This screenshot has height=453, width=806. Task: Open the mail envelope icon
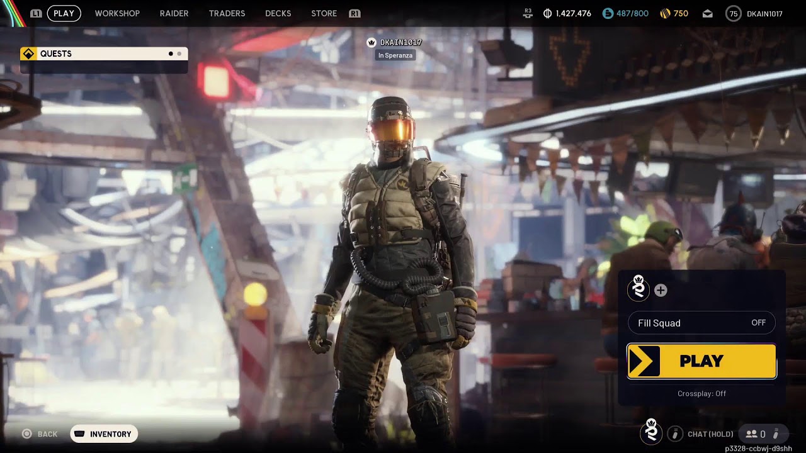tap(708, 13)
